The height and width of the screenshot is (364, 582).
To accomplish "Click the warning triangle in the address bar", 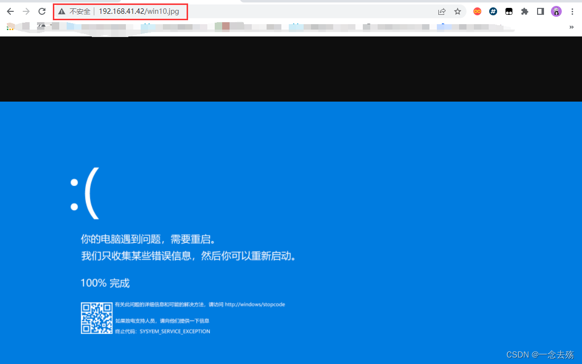I will [x=61, y=11].
